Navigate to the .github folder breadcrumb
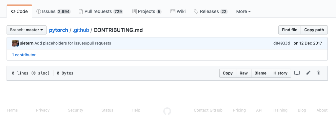 (x=81, y=30)
